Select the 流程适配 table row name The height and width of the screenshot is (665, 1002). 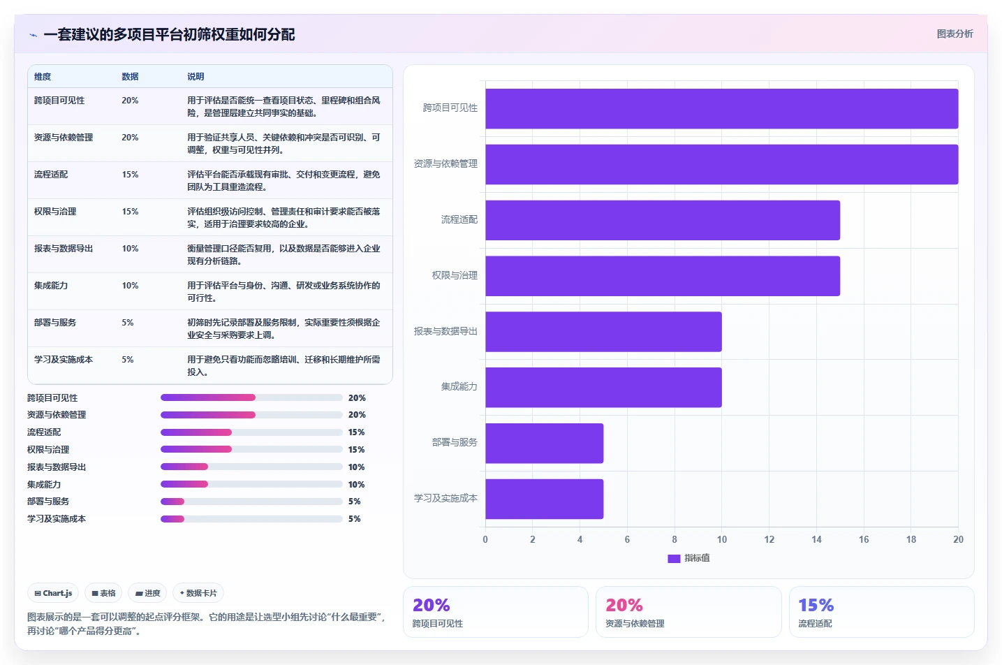coord(51,175)
